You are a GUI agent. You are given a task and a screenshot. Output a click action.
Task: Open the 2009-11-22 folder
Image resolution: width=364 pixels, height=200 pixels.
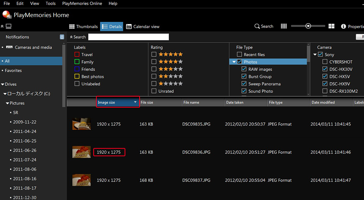pos(24,122)
